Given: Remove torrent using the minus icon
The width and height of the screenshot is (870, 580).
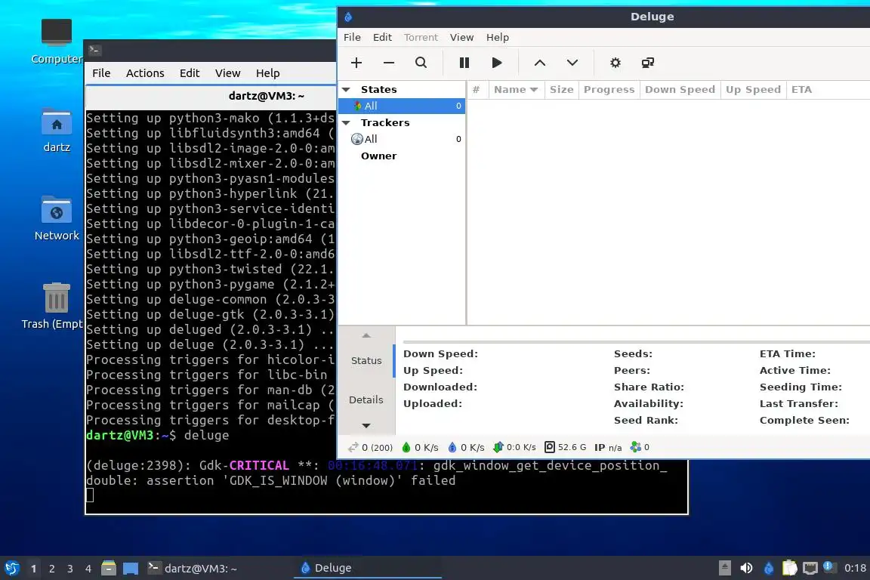Looking at the screenshot, I should [x=388, y=63].
